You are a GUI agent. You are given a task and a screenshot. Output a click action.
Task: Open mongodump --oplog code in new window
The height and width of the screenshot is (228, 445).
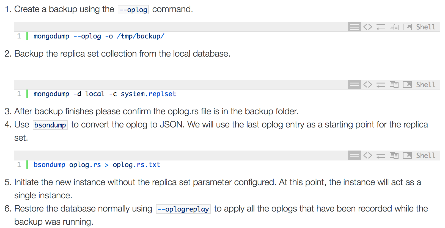pos(407,27)
